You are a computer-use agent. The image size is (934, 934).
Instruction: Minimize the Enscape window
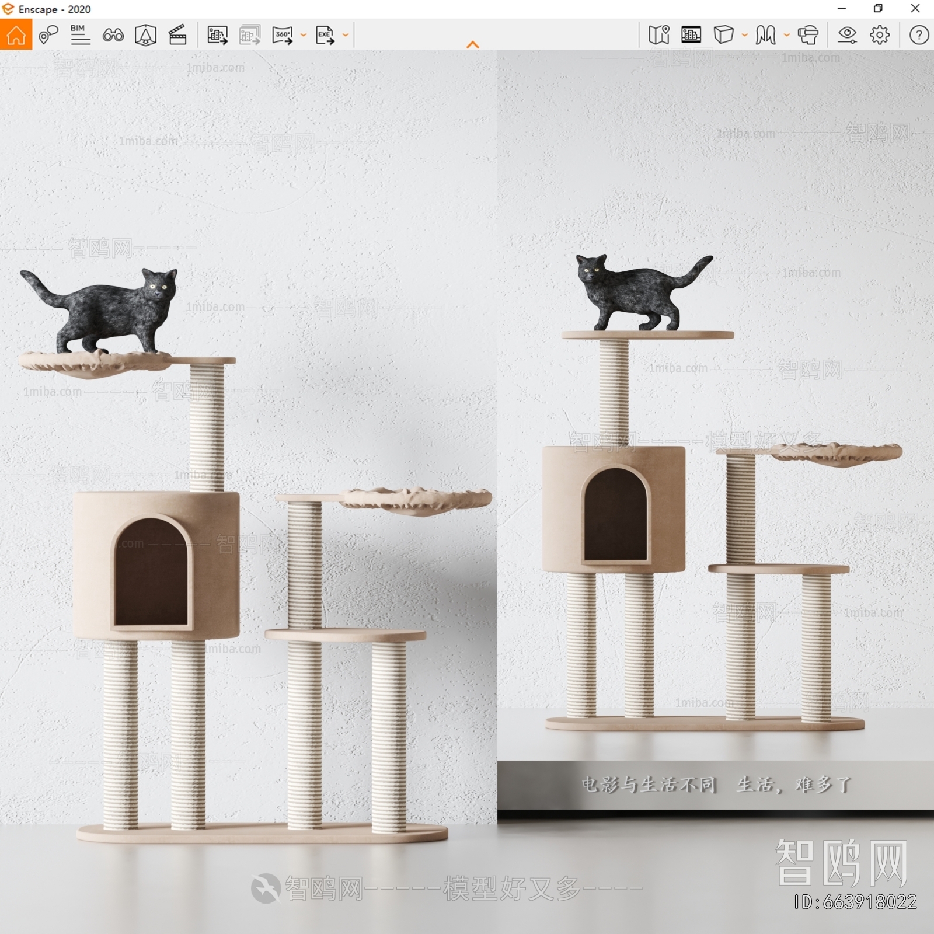[x=841, y=9]
